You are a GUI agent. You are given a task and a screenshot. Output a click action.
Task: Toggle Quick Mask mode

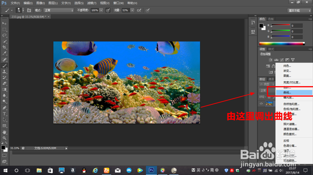(x=4, y=155)
